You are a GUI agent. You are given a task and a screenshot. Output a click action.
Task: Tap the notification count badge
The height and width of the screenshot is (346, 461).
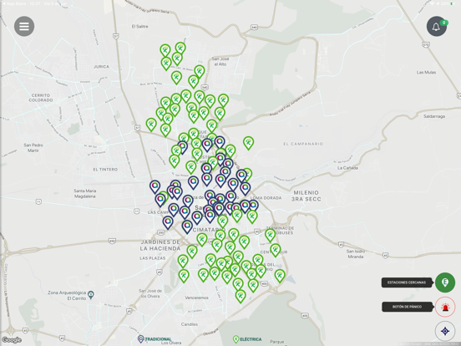443,23
